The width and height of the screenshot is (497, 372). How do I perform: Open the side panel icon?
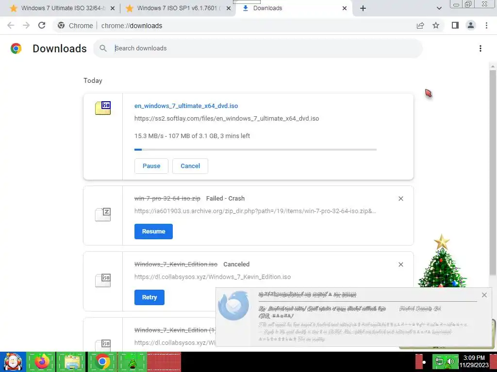point(455,25)
